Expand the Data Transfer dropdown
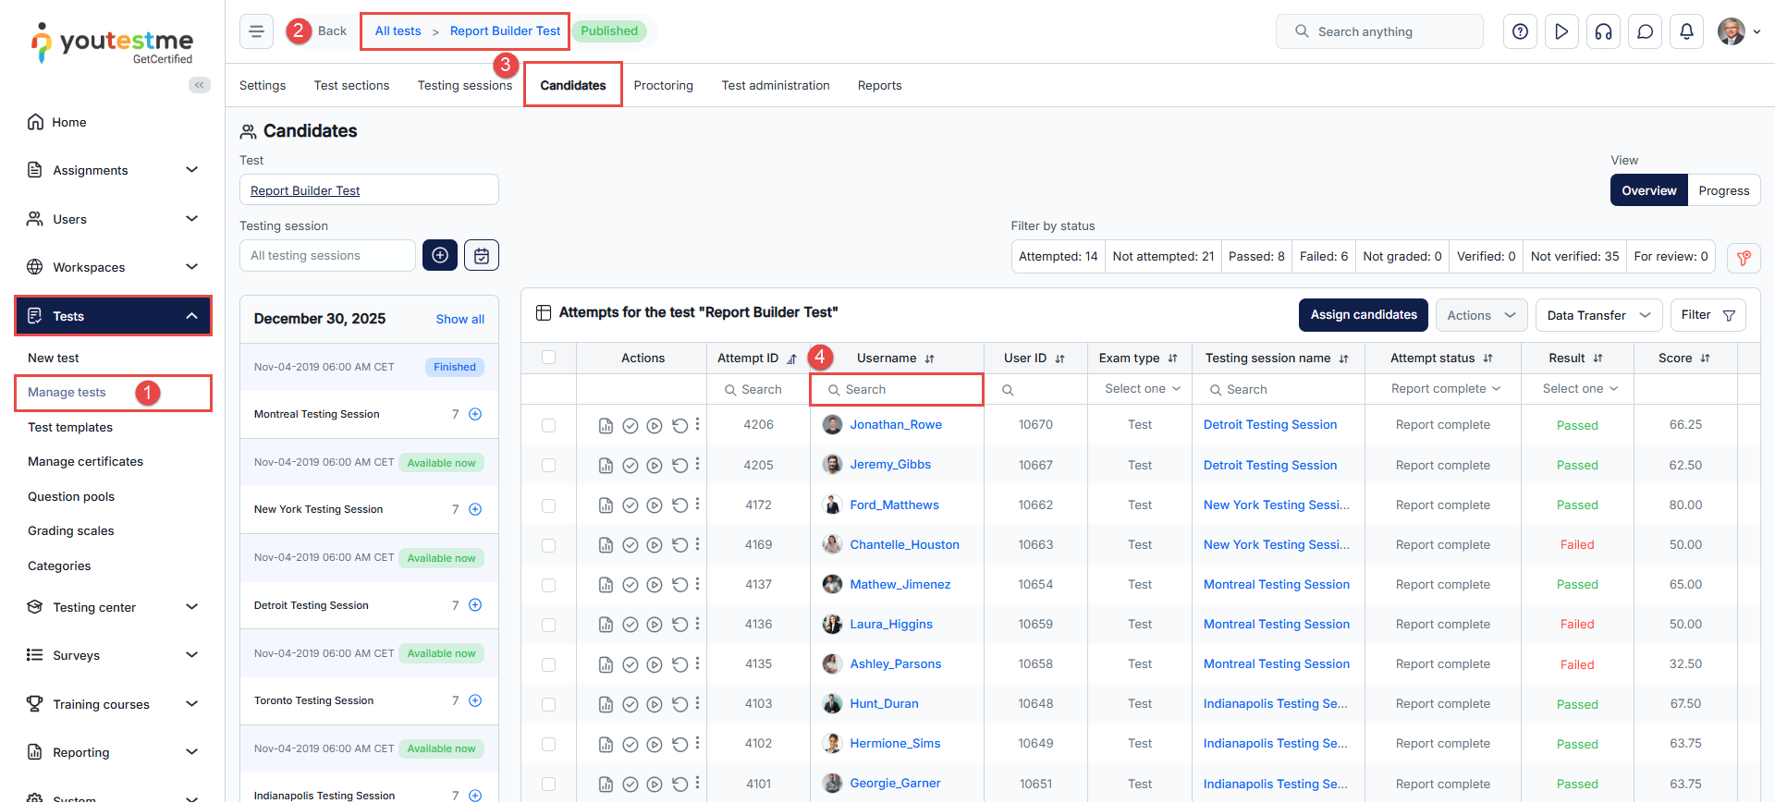This screenshot has height=803, width=1775. pyautogui.click(x=1597, y=315)
